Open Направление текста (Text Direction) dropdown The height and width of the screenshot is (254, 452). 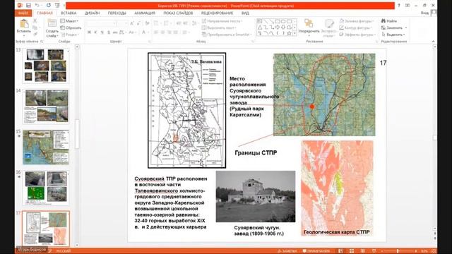(x=222, y=21)
